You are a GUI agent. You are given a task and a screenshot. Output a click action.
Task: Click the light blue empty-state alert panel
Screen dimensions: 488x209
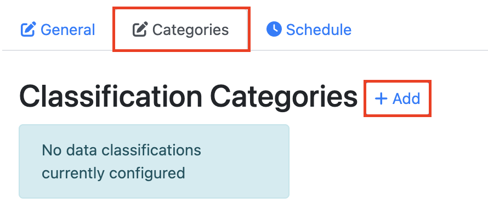click(x=154, y=161)
